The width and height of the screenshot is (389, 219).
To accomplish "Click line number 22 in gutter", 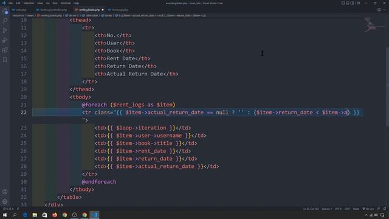I will click(24, 113).
